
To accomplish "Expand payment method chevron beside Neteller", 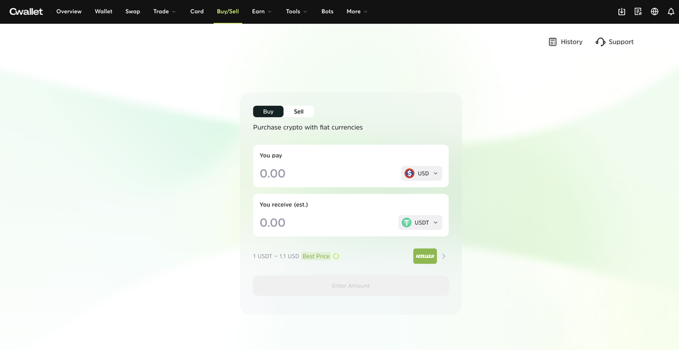I will pyautogui.click(x=444, y=256).
